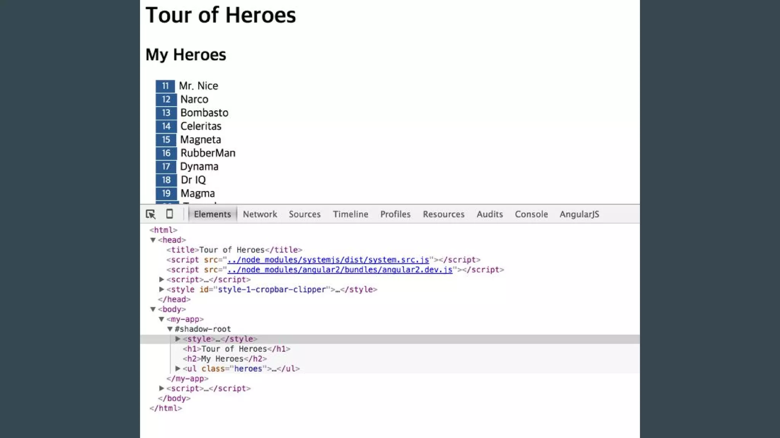Viewport: 780px width, 438px height.
Task: Open the Timeline tab
Action: coord(350,214)
